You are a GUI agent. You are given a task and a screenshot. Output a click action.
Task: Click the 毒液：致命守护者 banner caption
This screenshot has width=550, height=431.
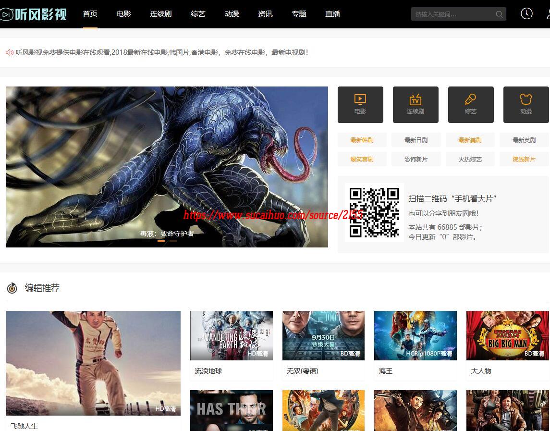pyautogui.click(x=167, y=234)
